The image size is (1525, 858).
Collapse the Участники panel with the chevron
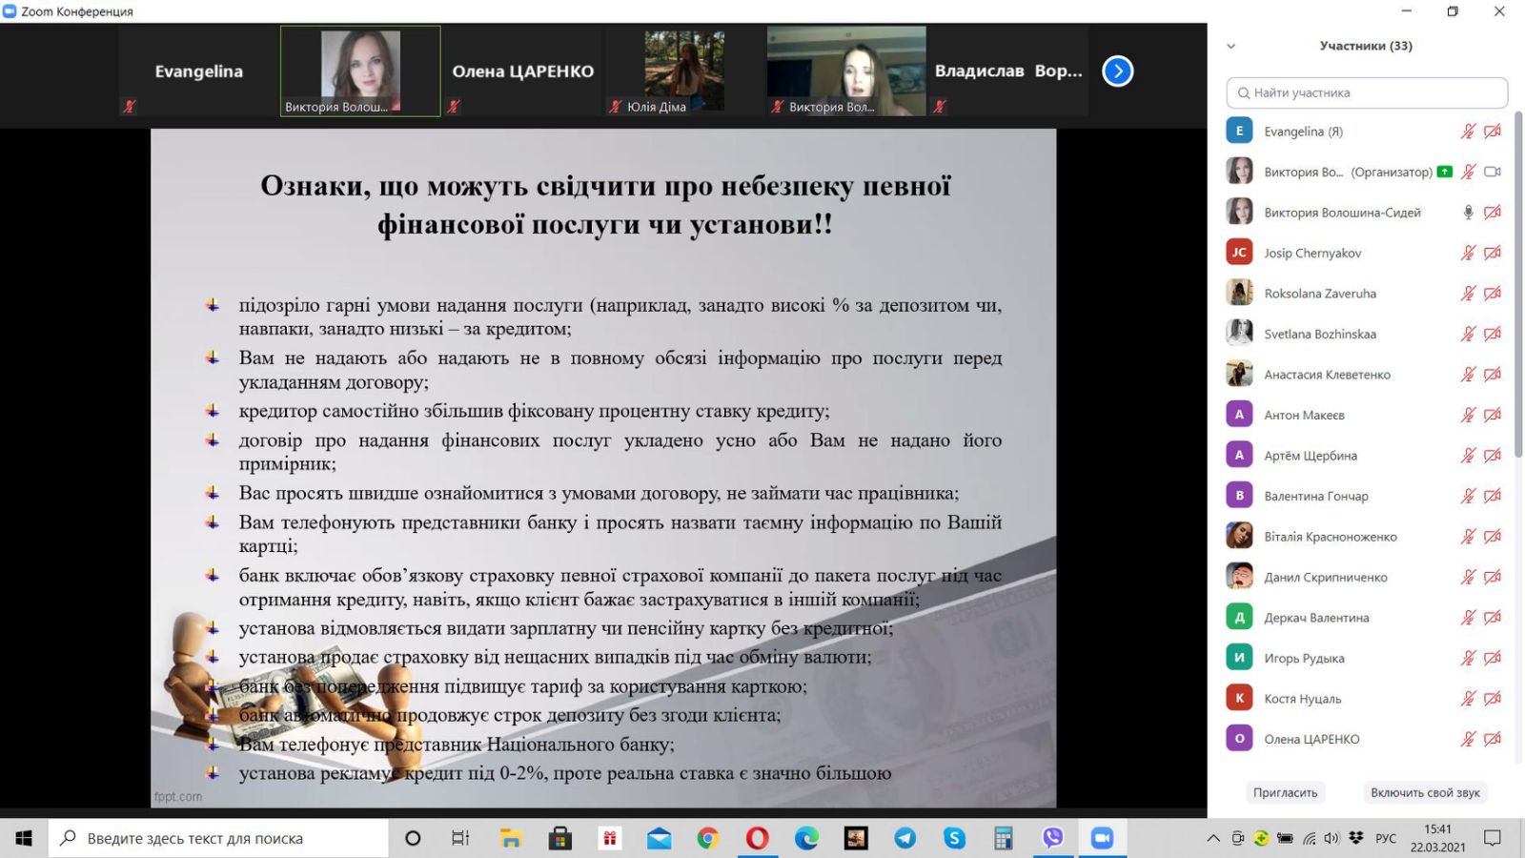[1230, 46]
